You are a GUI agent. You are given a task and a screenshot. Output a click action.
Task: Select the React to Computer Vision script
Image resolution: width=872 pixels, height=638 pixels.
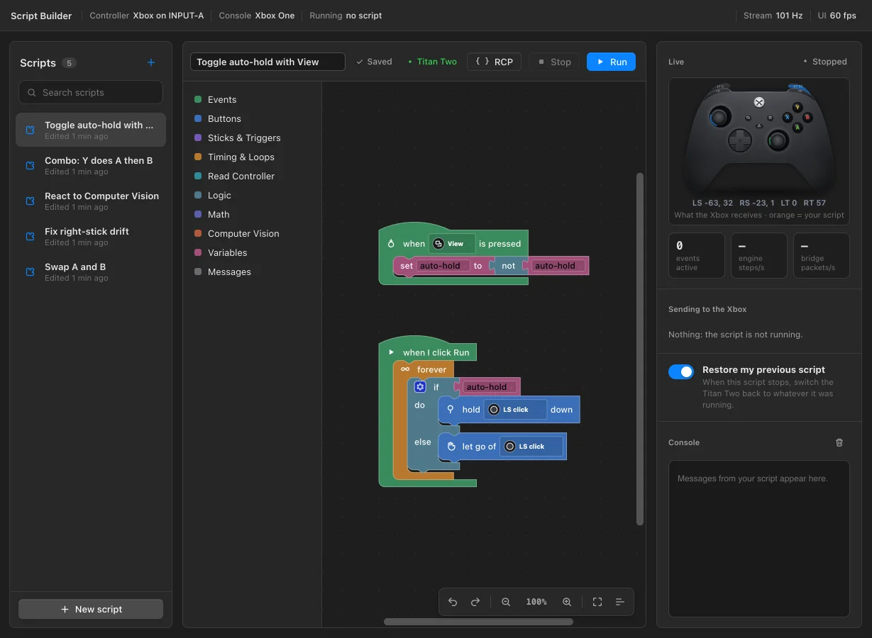pos(91,201)
